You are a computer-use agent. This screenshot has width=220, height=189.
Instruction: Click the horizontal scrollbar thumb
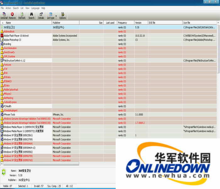pyautogui.click(x=41, y=164)
